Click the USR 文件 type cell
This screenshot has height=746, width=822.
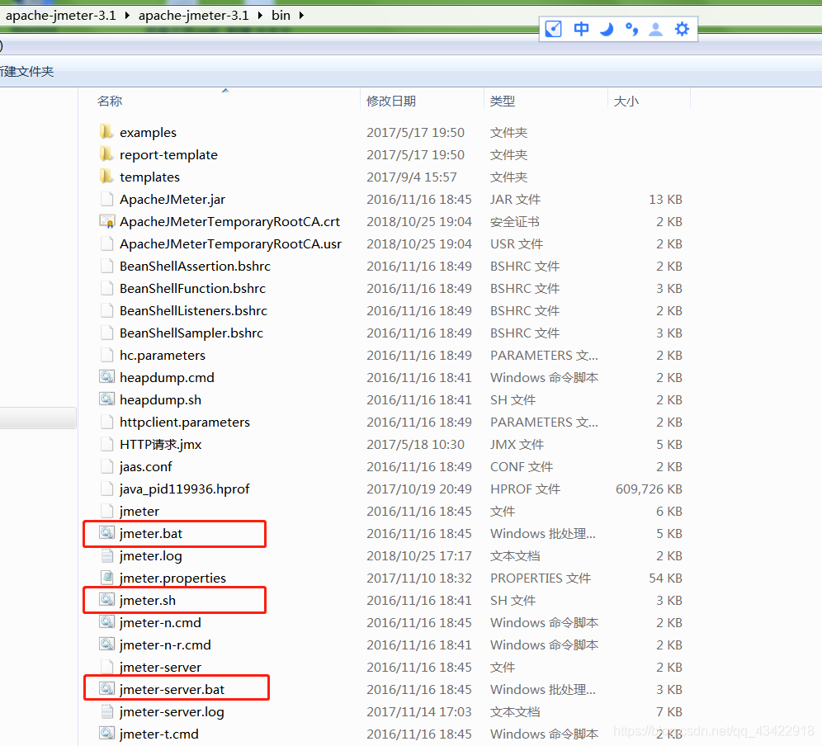(x=517, y=243)
